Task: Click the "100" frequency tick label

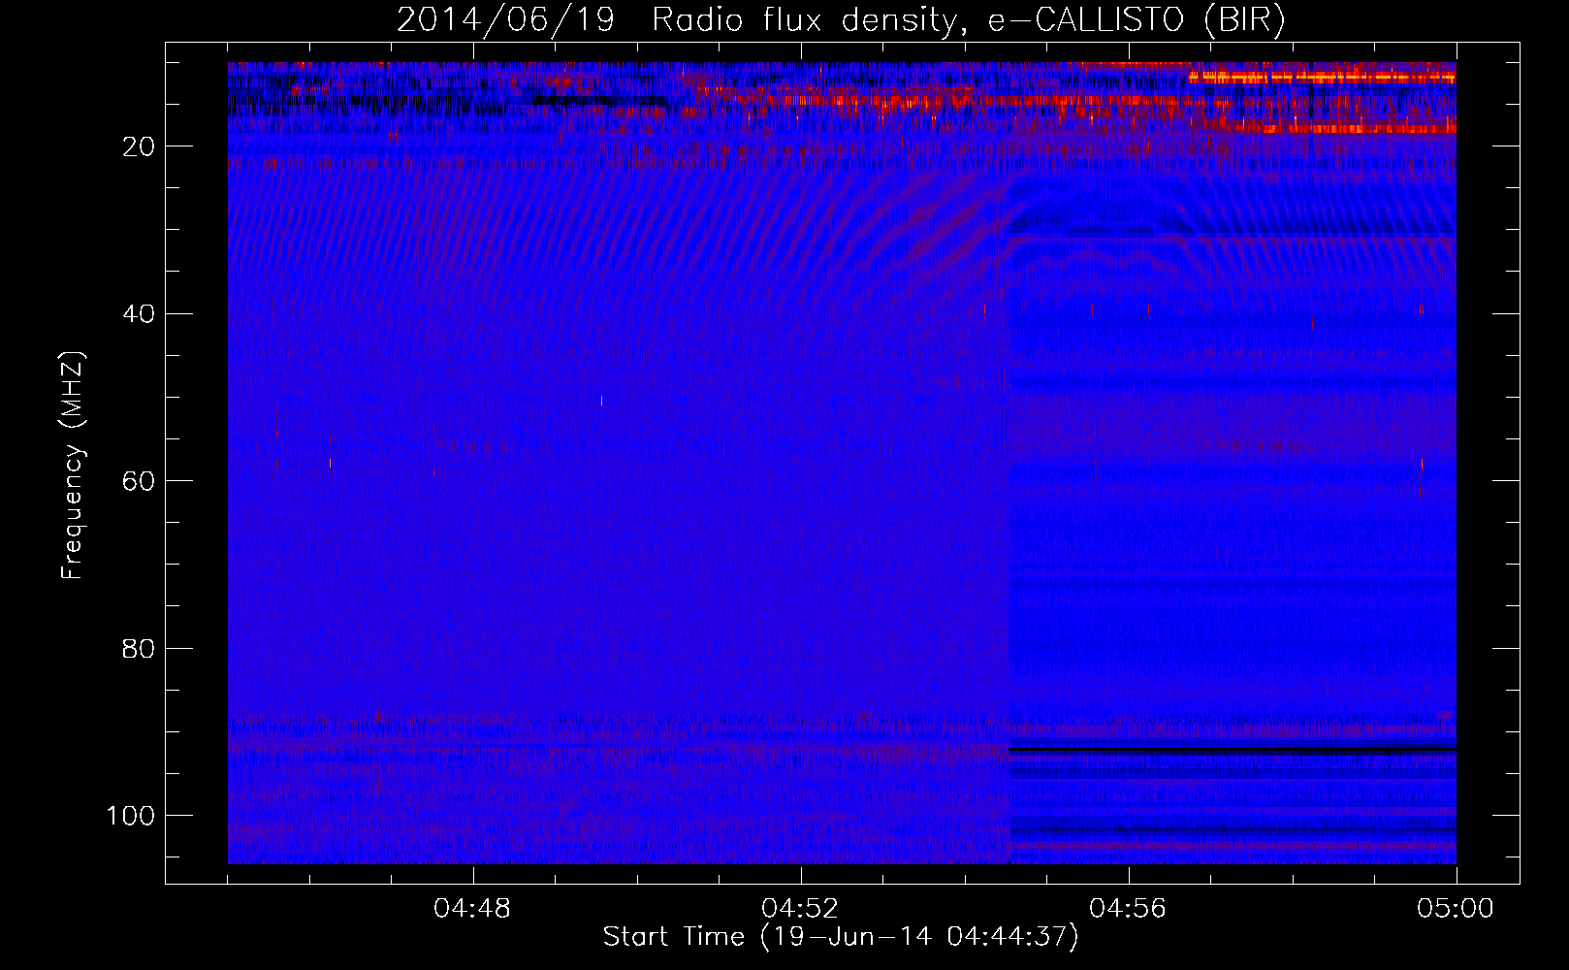Action: point(132,816)
